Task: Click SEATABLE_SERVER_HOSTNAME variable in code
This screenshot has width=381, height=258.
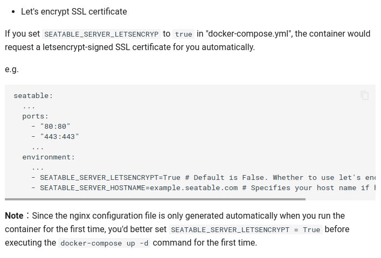Action: pos(93,187)
